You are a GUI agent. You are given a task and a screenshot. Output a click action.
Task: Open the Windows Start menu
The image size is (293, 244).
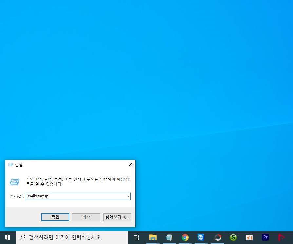click(7, 237)
